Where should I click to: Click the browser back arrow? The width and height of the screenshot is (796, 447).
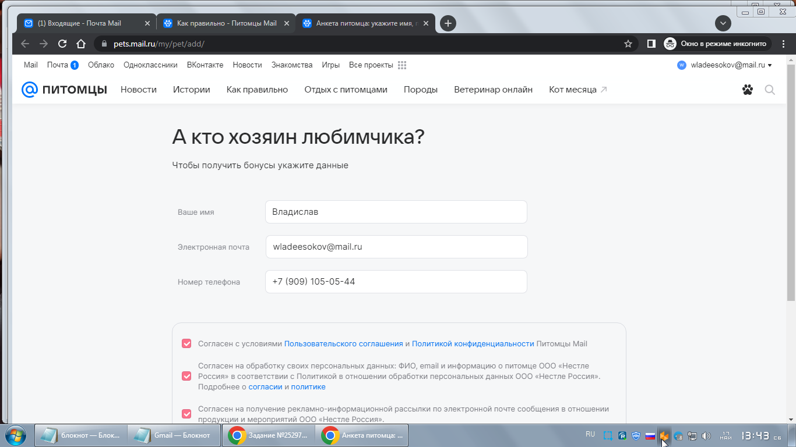point(24,44)
